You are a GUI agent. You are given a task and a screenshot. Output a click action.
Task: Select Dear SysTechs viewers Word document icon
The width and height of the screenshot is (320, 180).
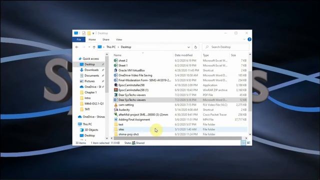click(115, 100)
